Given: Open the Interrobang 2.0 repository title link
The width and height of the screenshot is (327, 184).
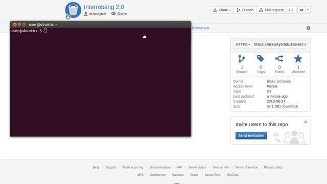Looking at the screenshot, I should click(x=104, y=7).
